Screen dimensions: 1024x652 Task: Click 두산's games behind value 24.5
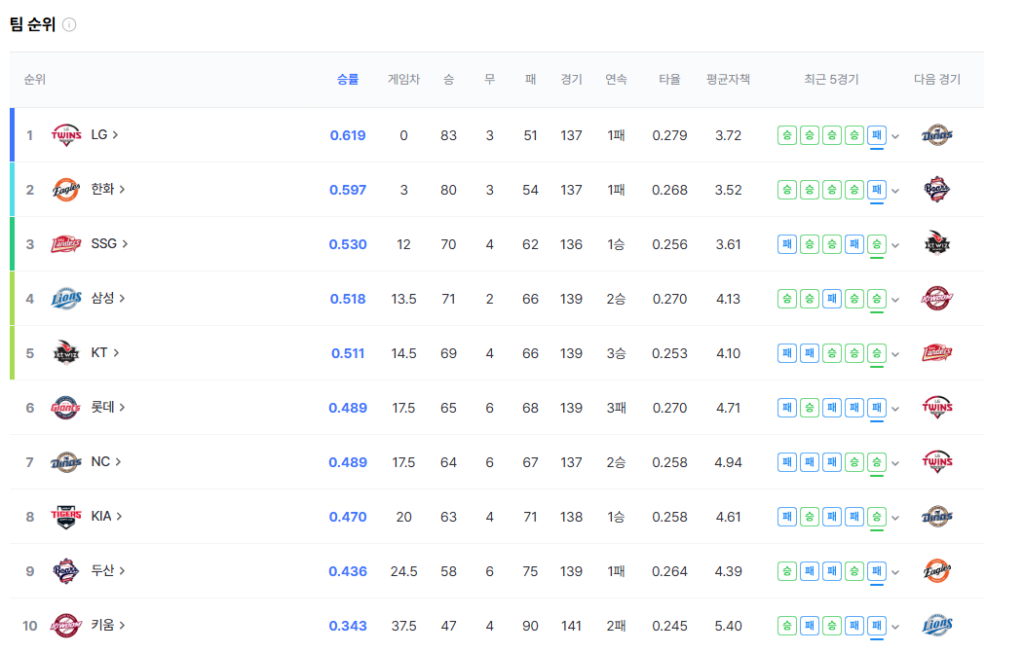403,571
